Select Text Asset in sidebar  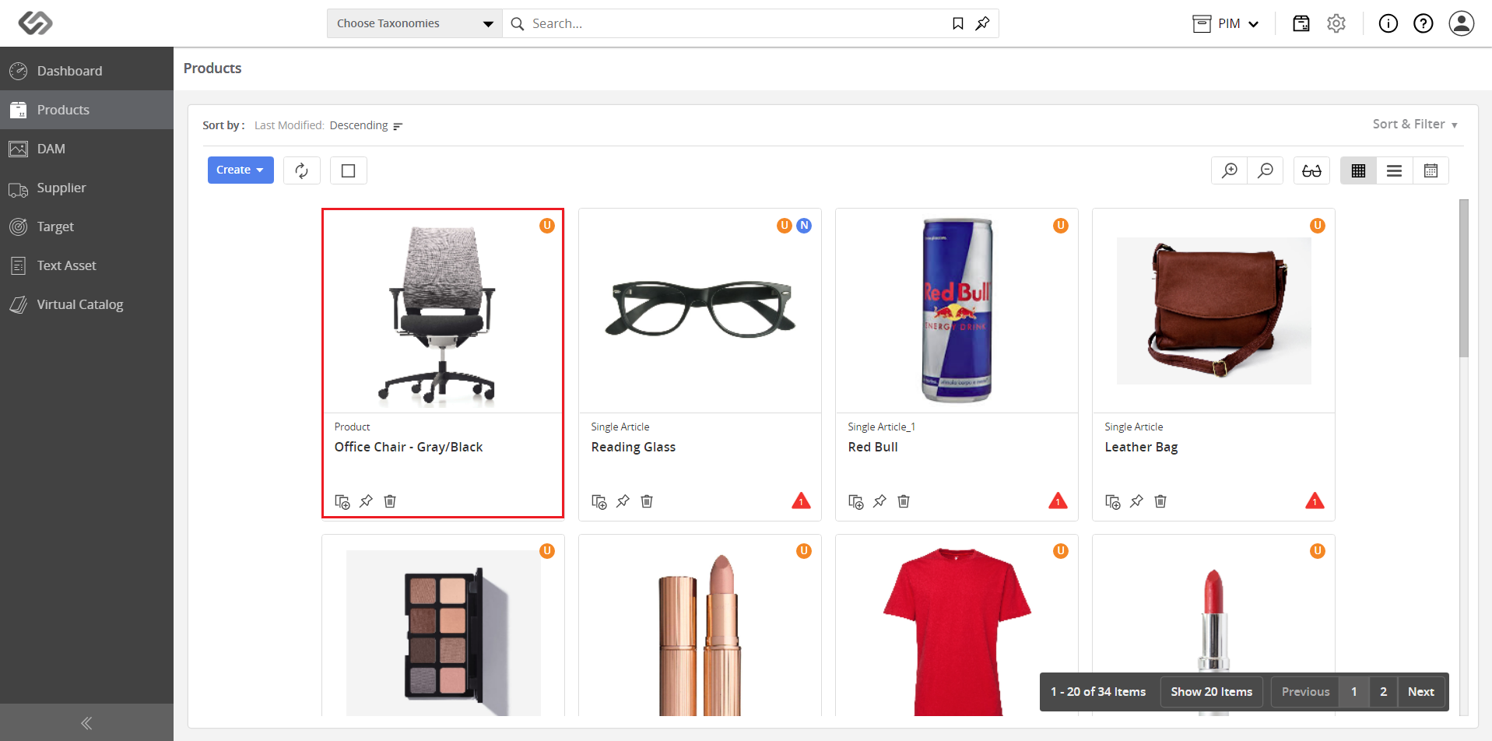click(x=86, y=265)
